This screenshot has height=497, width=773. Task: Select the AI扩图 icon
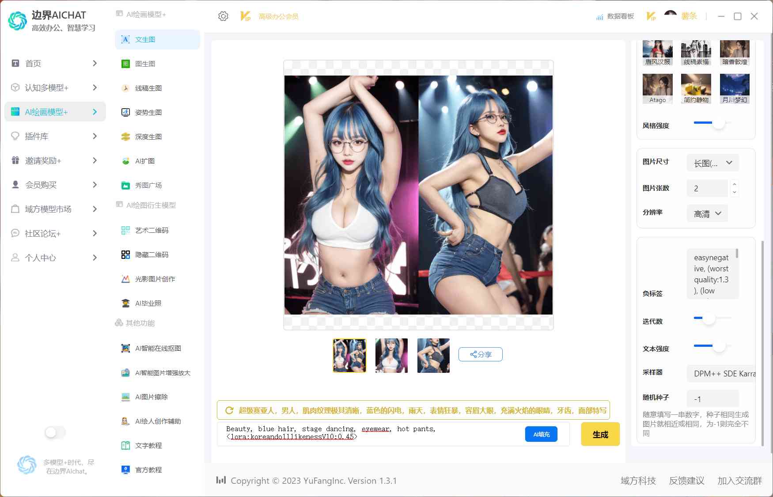125,161
